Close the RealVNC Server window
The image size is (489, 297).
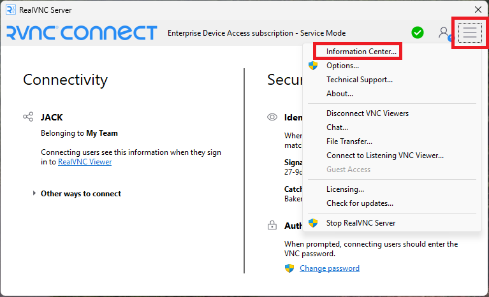478,10
